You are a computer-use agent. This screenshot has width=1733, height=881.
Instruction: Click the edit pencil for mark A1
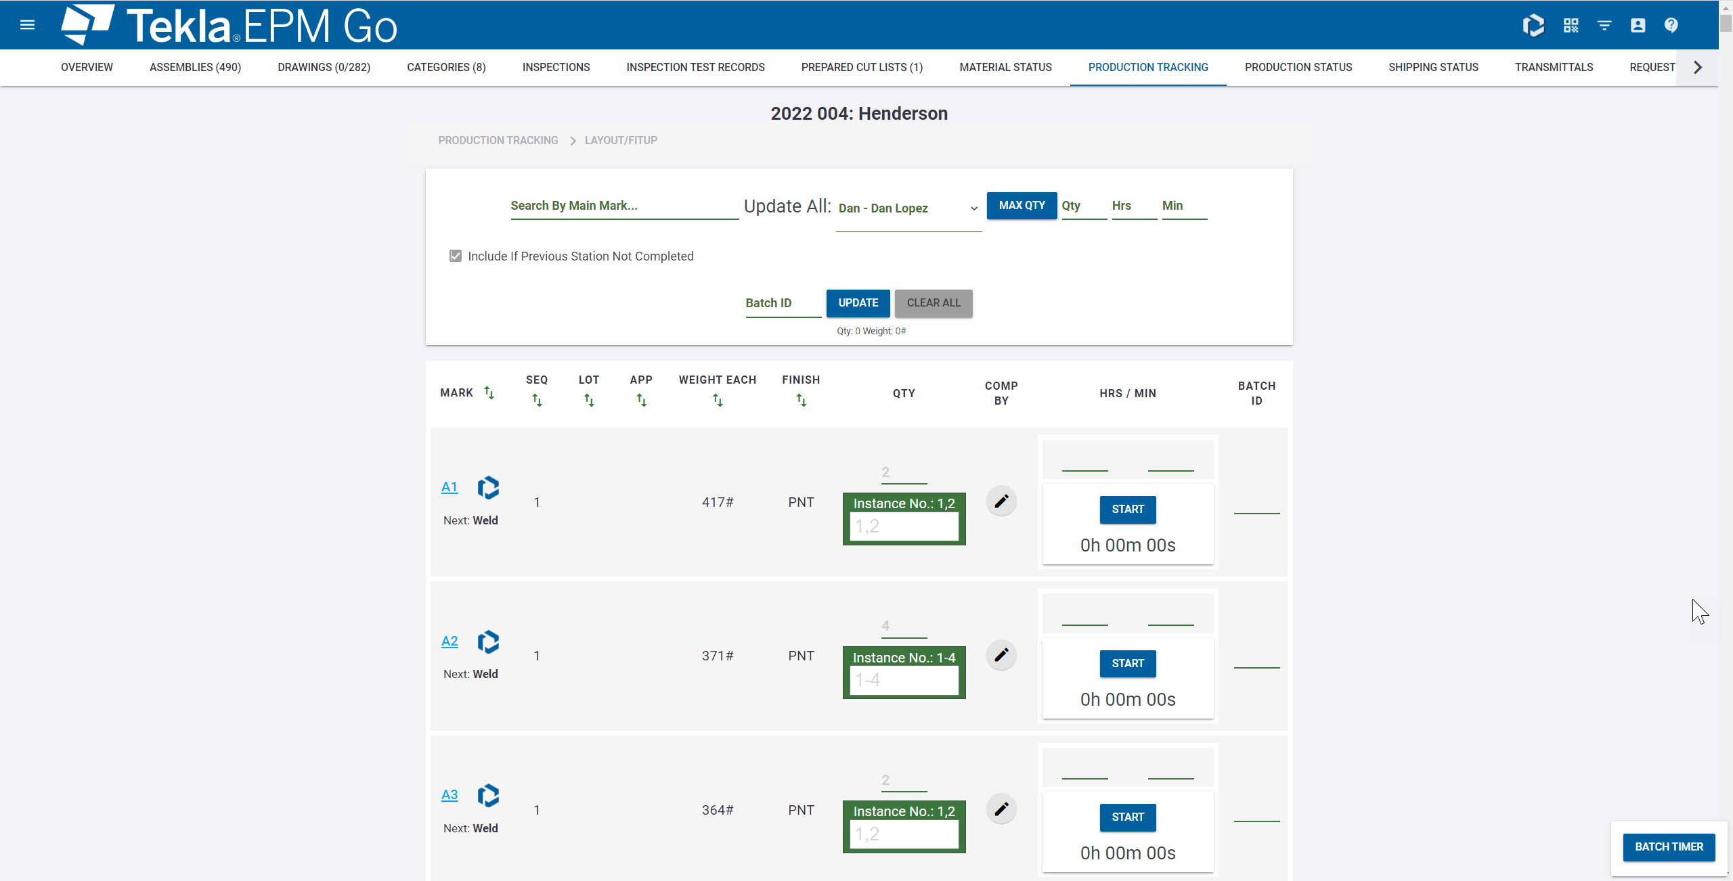coord(1001,501)
